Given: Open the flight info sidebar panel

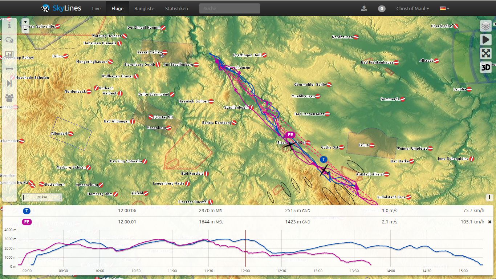Looking at the screenshot, I should click(x=9, y=25).
